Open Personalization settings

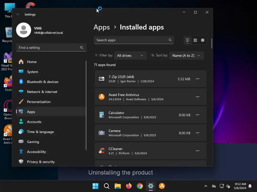[x=51, y=102]
